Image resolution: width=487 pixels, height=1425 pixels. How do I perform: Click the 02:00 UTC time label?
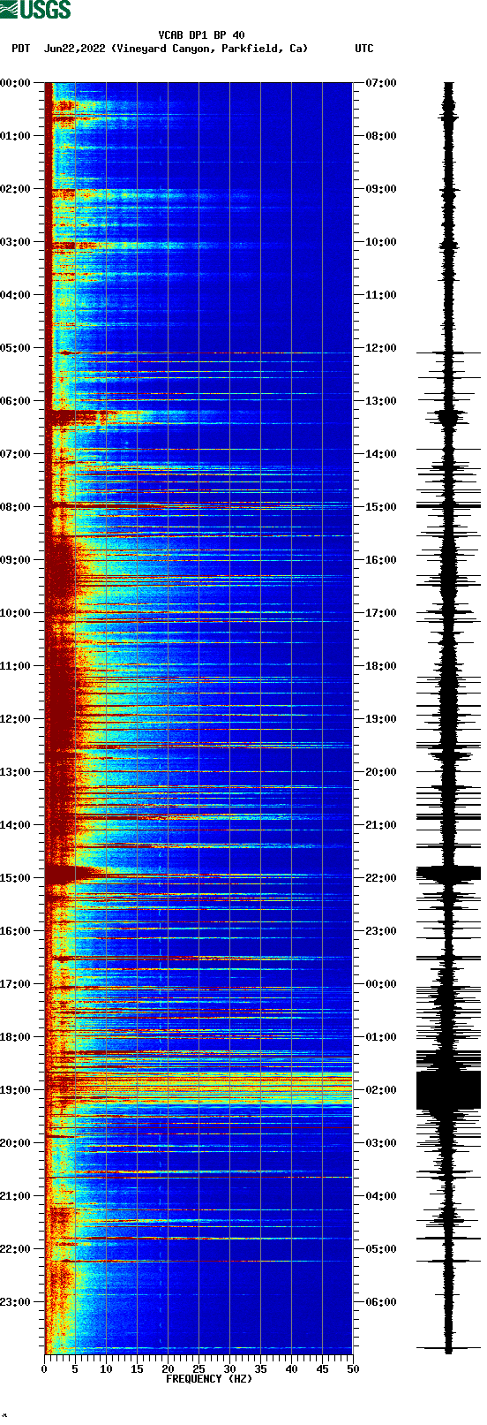tap(381, 1090)
